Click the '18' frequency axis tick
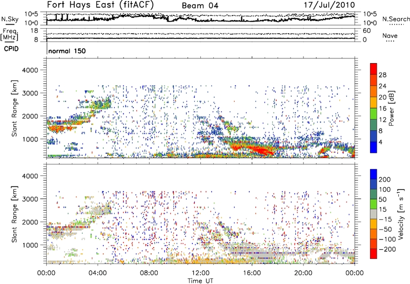The image size is (410, 284). coord(34,31)
